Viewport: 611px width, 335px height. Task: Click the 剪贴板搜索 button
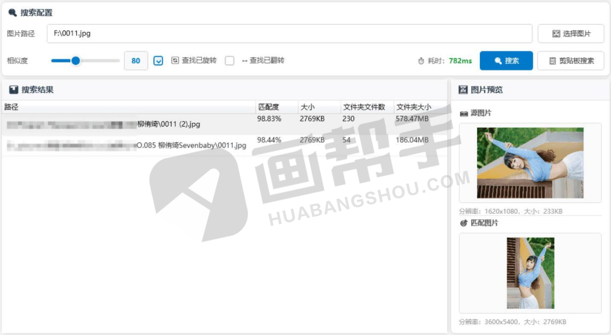(571, 61)
